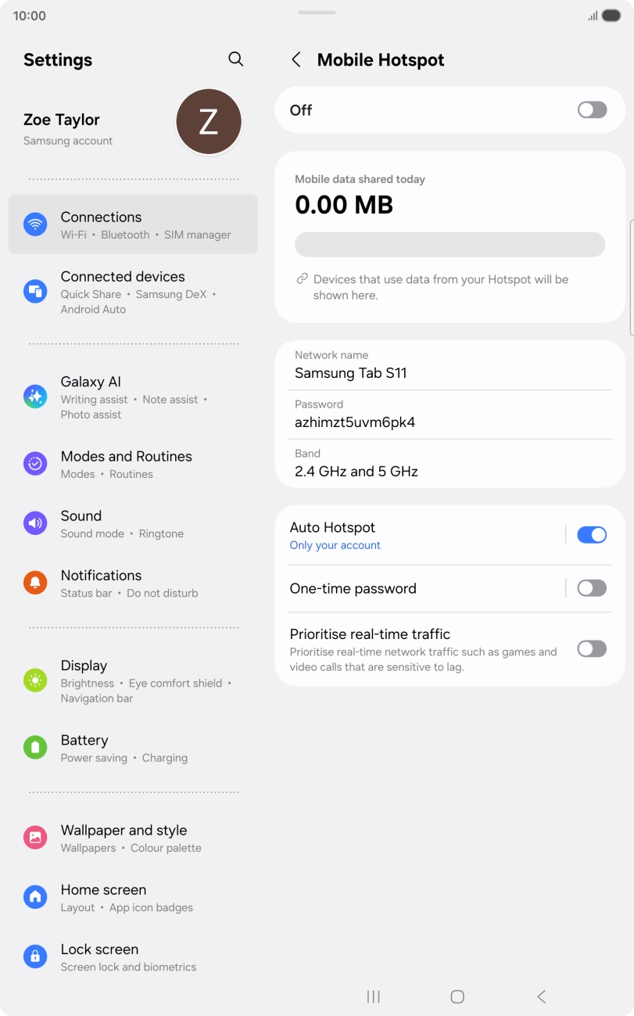Tap Zoe Taylor's profile avatar
This screenshot has height=1016, width=634.
pyautogui.click(x=208, y=122)
